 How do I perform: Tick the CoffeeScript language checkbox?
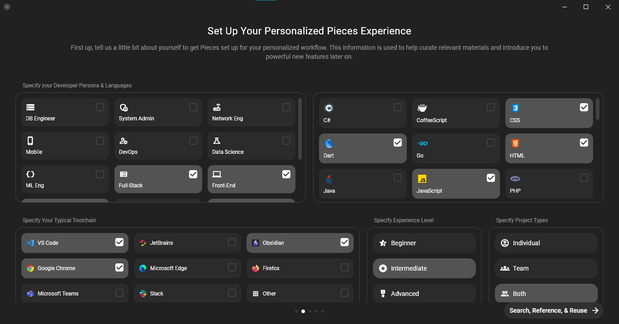[491, 107]
